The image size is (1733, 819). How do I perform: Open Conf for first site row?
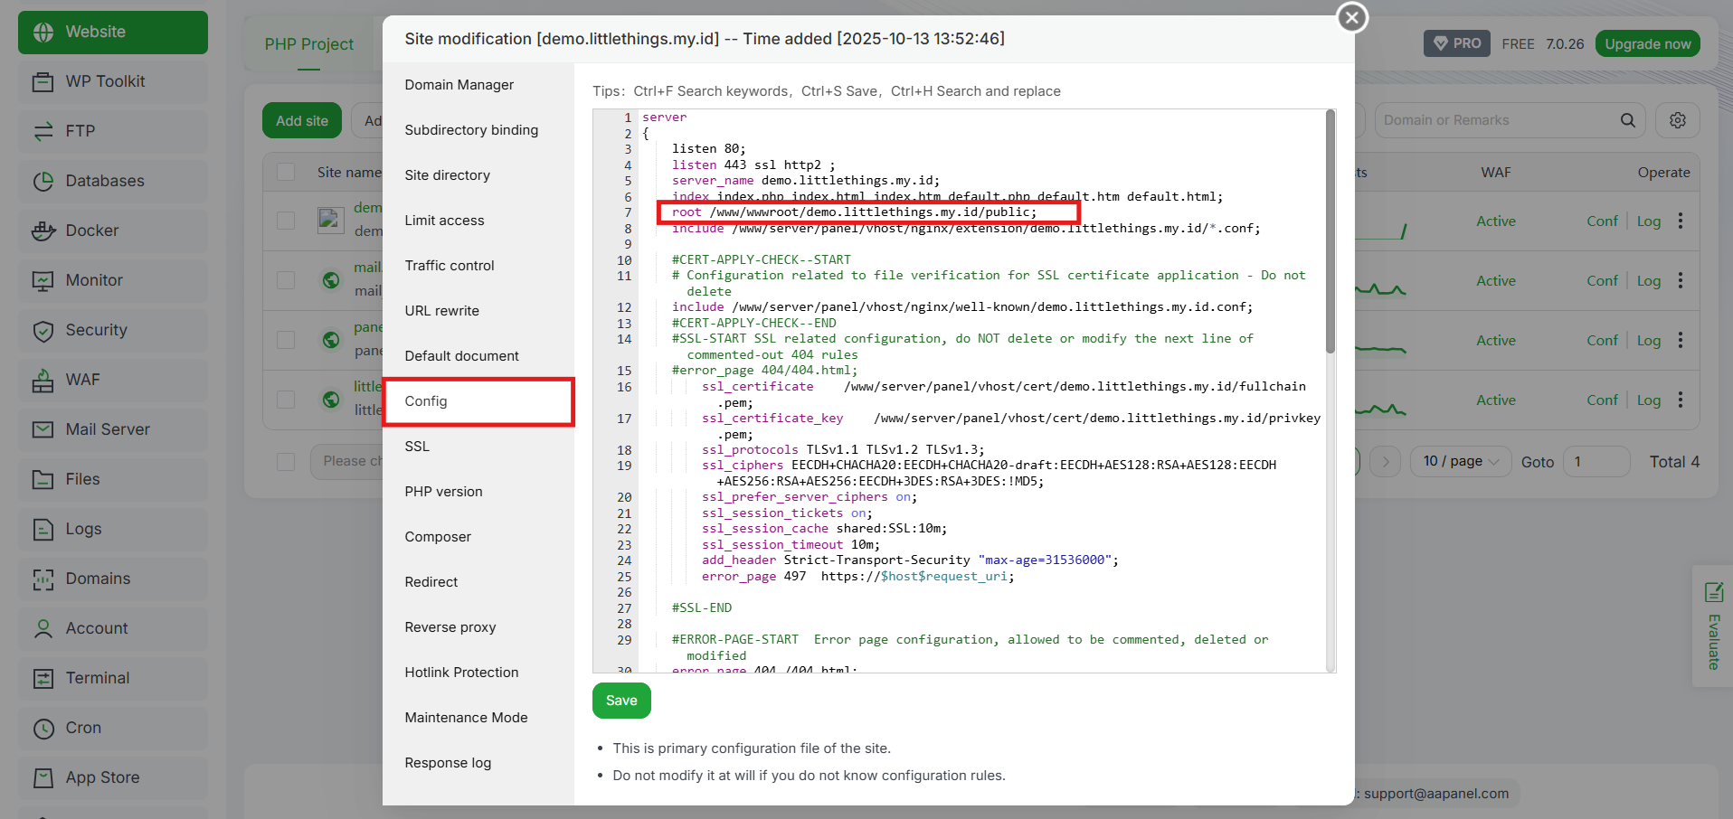pyautogui.click(x=1602, y=221)
